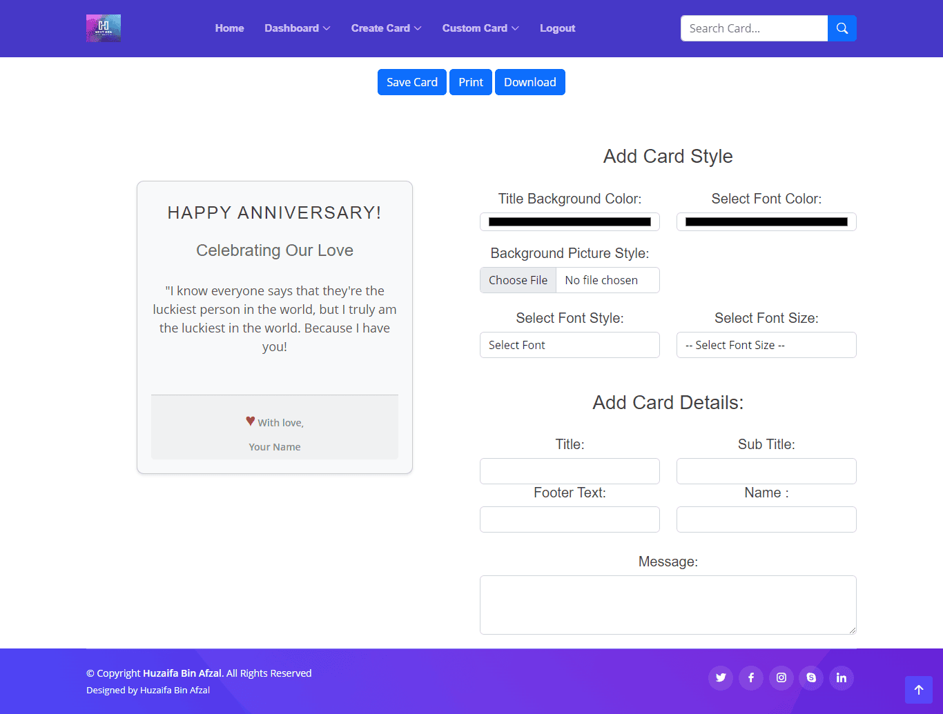
Task: Open the LinkedIn social link
Action: [x=842, y=677]
